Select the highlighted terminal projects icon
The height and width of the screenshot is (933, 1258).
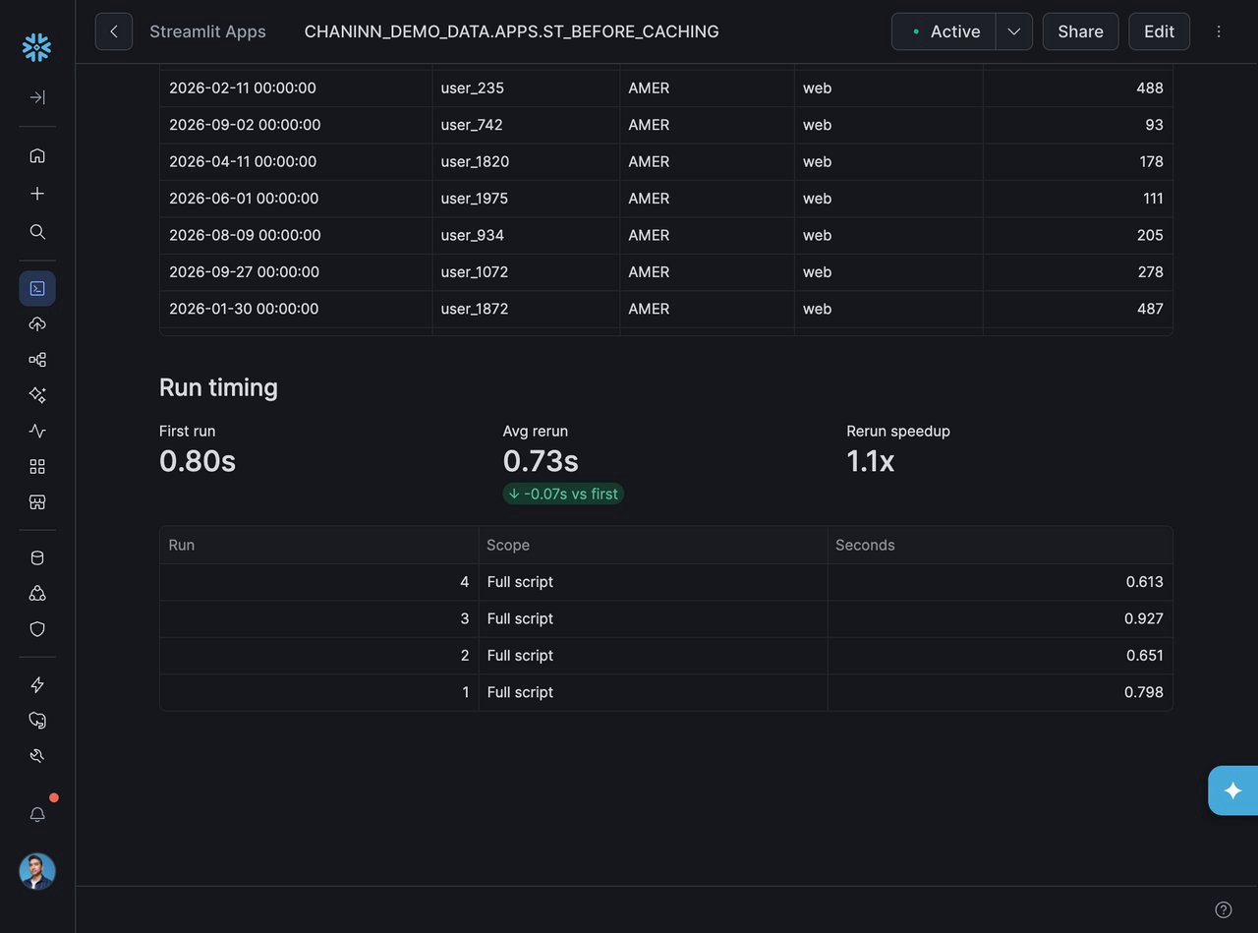pyautogui.click(x=37, y=288)
